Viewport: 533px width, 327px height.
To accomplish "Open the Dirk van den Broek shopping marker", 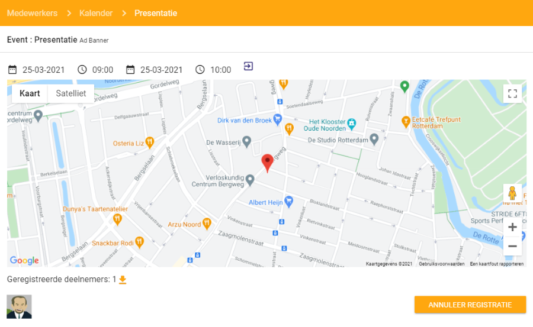I will [x=278, y=119].
